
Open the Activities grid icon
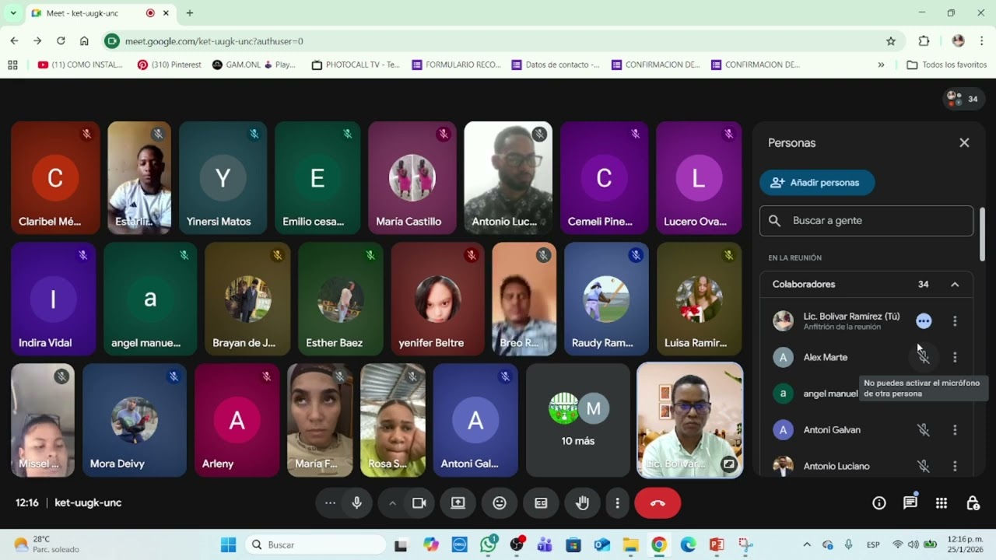coord(942,503)
